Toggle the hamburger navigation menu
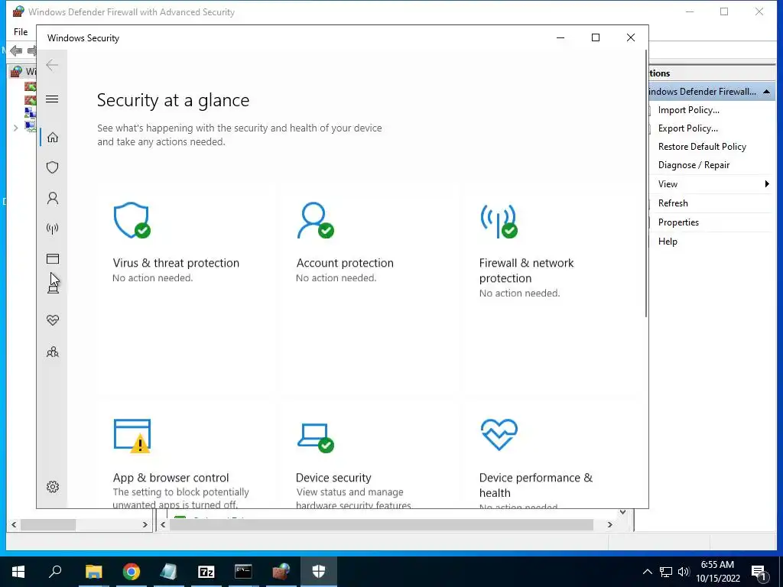 tap(52, 99)
